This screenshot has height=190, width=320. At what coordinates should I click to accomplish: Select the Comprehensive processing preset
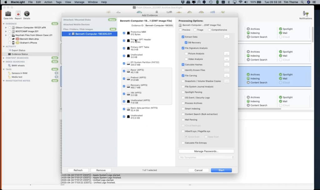click(x=209, y=30)
